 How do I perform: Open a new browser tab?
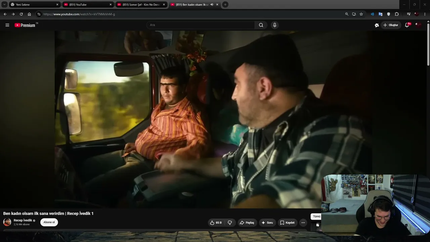tap(225, 5)
